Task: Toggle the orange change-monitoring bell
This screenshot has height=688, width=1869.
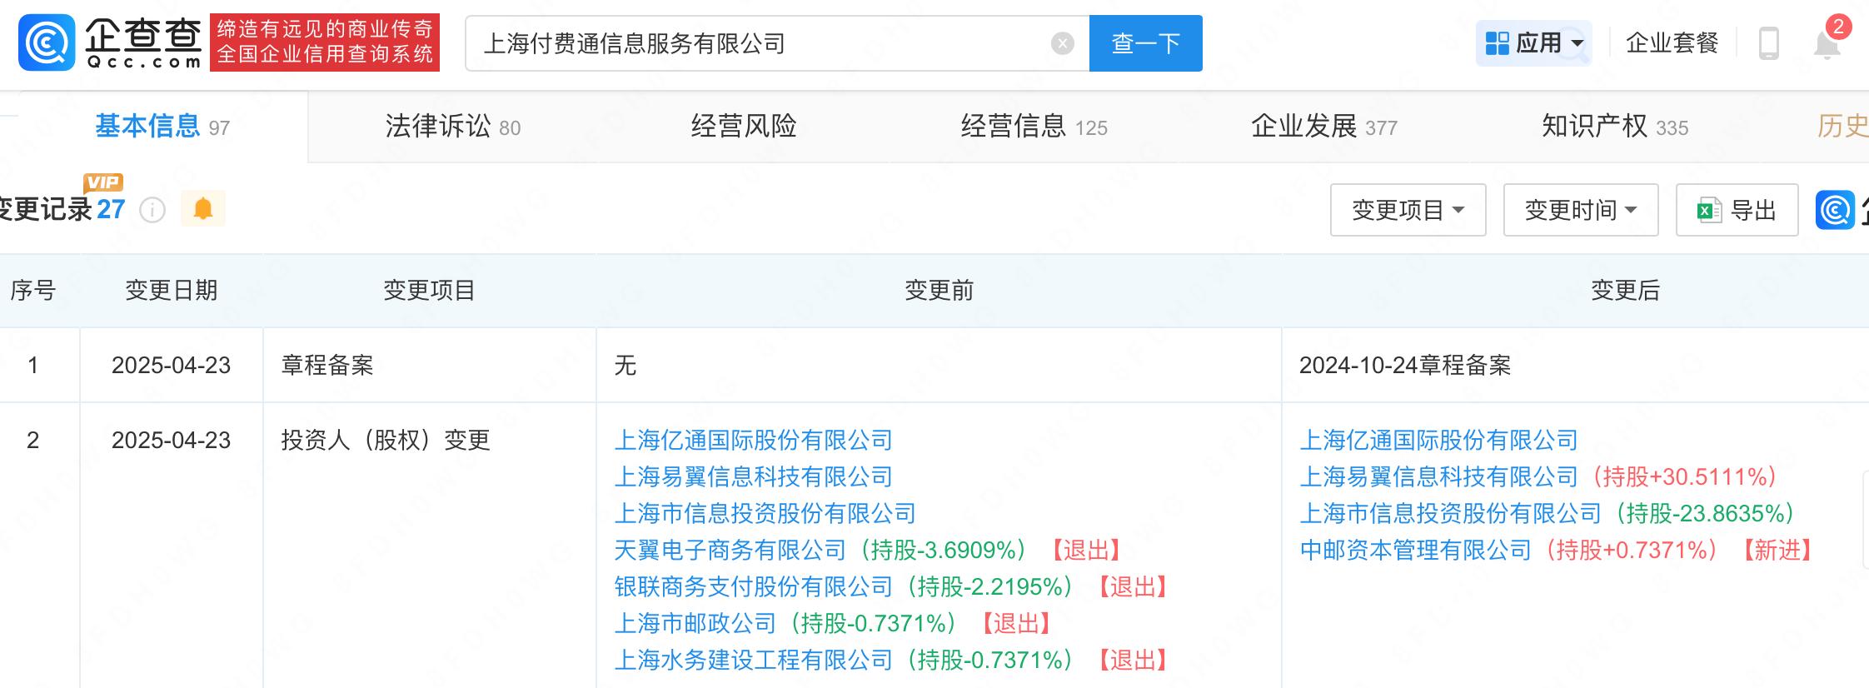Action: pos(203,208)
